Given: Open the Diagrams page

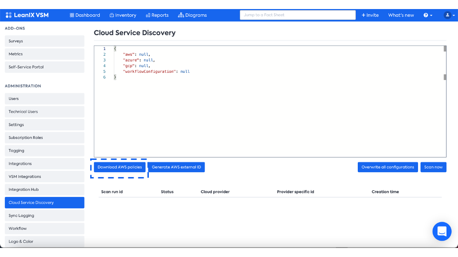Looking at the screenshot, I should pos(192,15).
